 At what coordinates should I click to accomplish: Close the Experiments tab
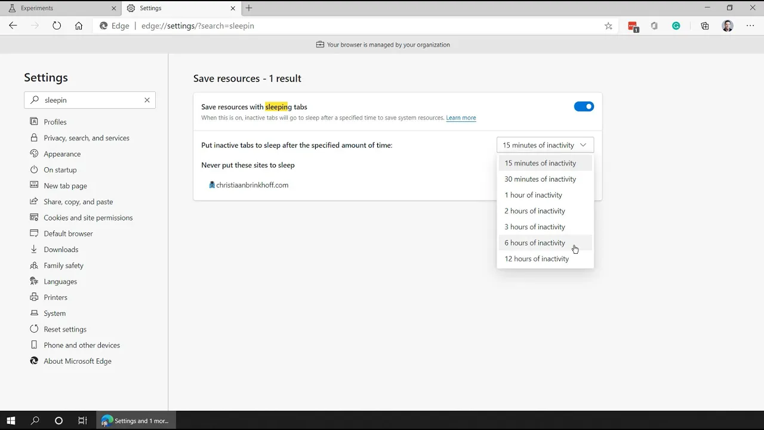(114, 8)
